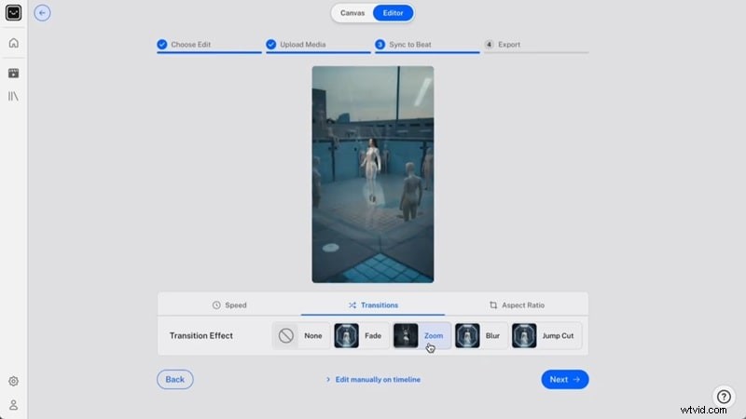
Task: Click the app logo icon in sidebar
Action: [x=13, y=13]
